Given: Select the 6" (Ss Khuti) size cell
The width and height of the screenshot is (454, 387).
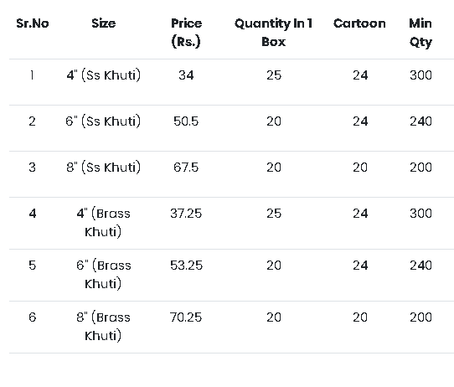Looking at the screenshot, I should point(103,121).
